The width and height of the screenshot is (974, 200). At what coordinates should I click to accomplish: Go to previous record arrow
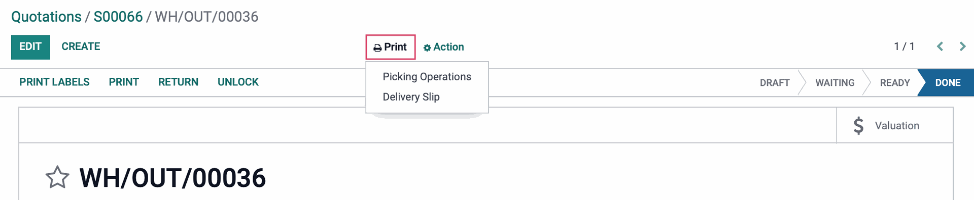click(940, 46)
